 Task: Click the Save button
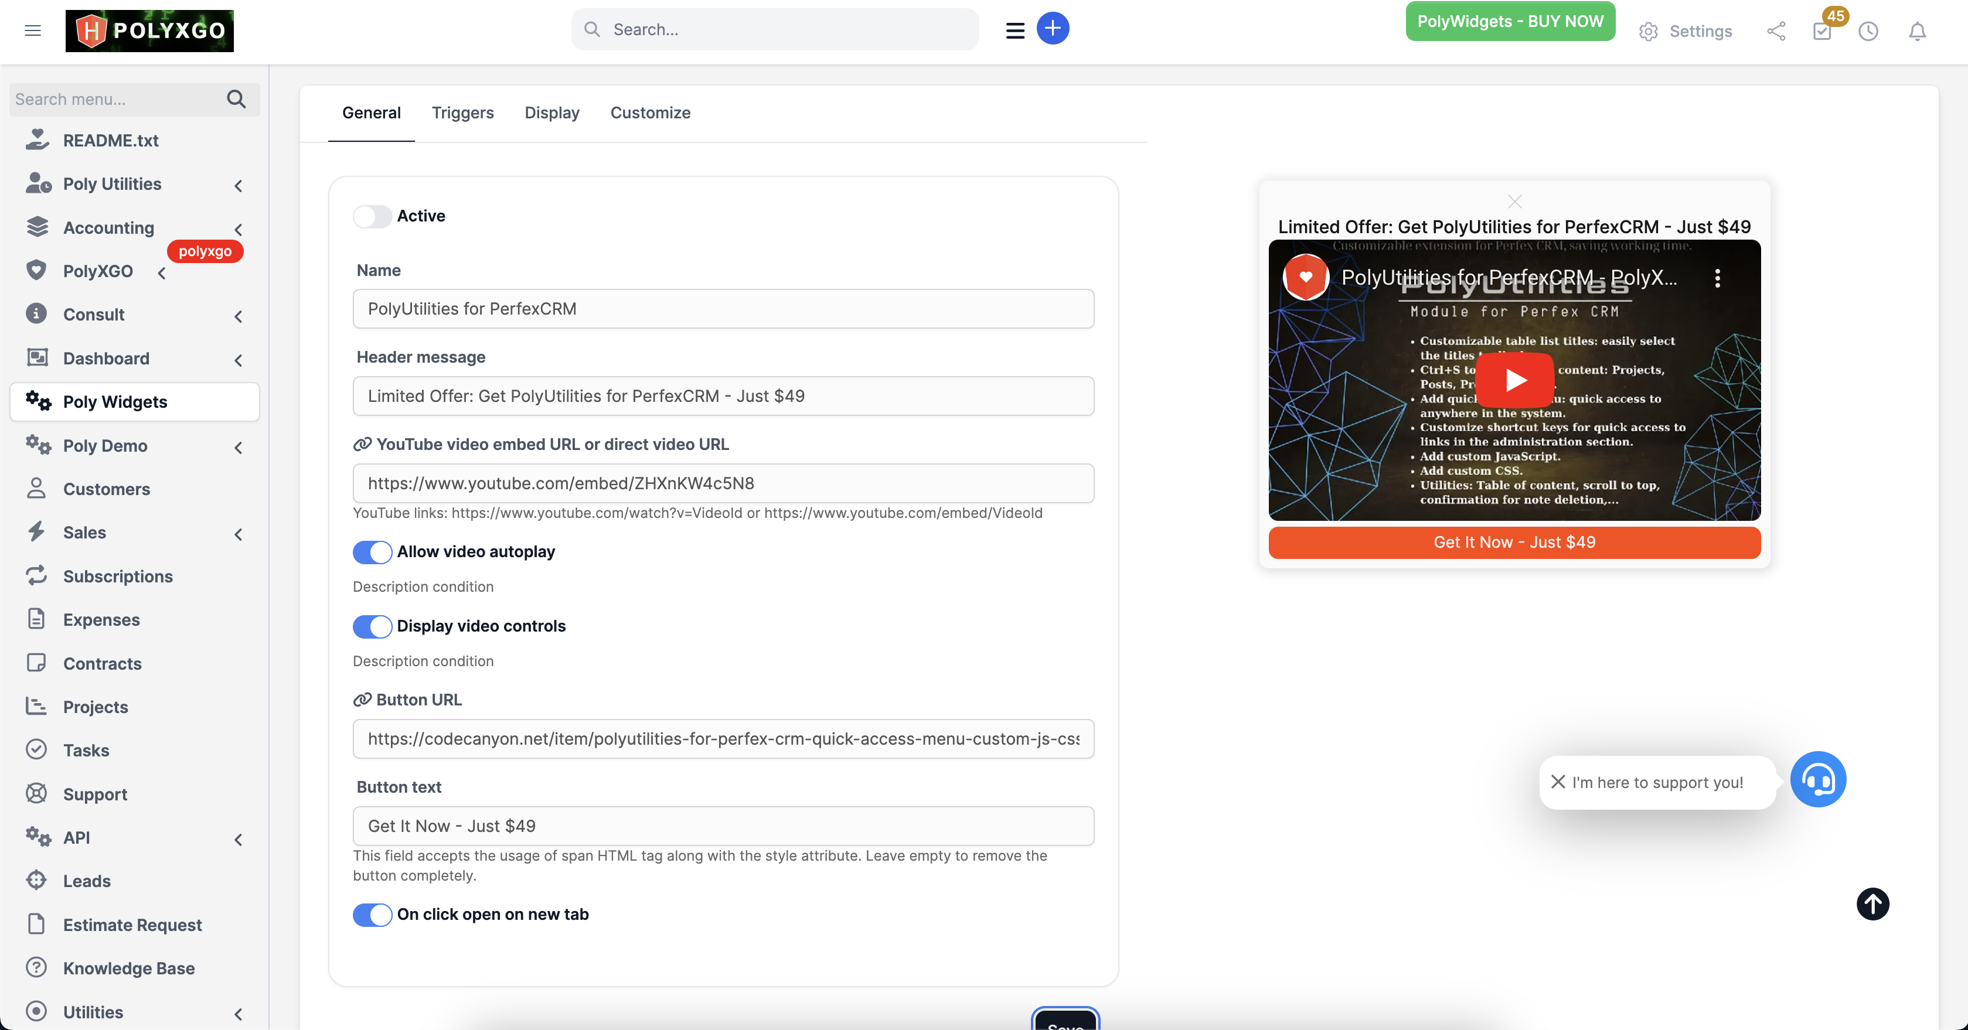pos(1065,1021)
